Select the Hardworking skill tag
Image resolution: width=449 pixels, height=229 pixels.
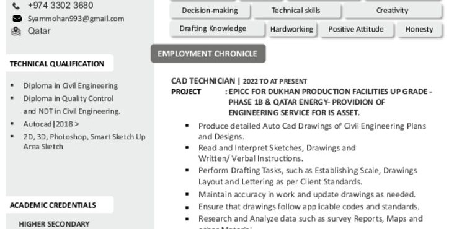tap(291, 30)
